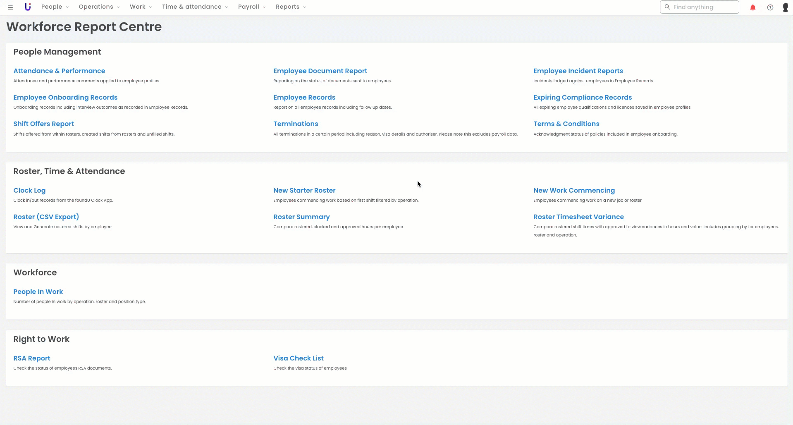Screen dimensions: 793x425
Task: Open the user profile avatar
Action: (x=785, y=7)
